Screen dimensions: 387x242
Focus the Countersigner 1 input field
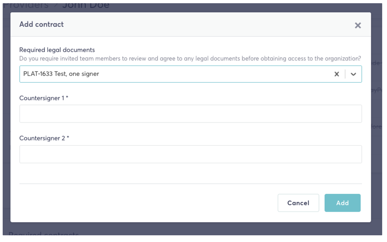[x=191, y=114]
